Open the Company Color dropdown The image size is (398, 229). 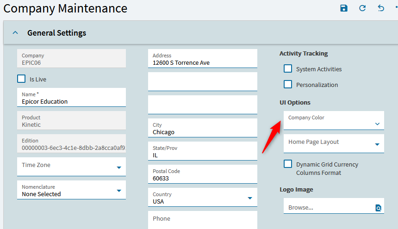pyautogui.click(x=377, y=124)
